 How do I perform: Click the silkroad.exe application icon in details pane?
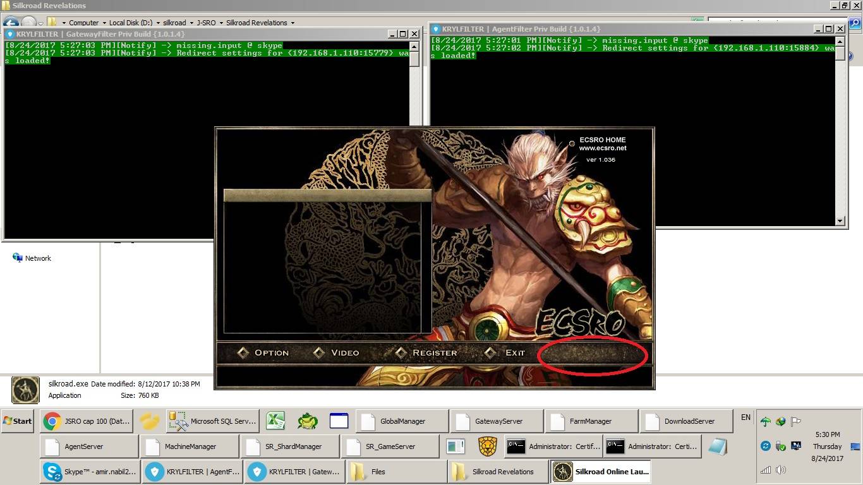[x=26, y=390]
